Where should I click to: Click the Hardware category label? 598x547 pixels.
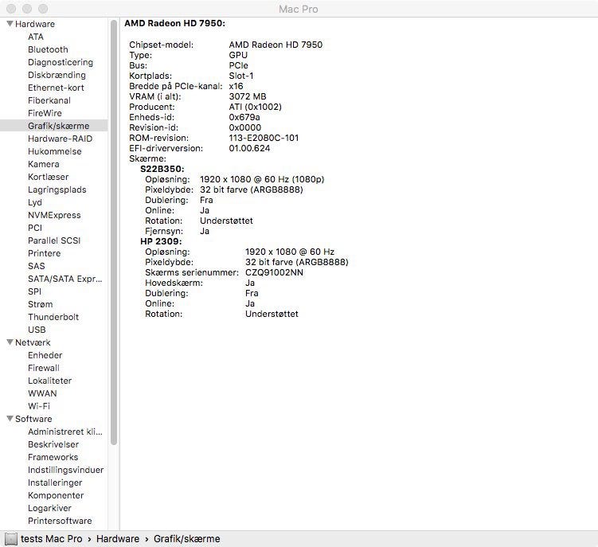pos(35,24)
